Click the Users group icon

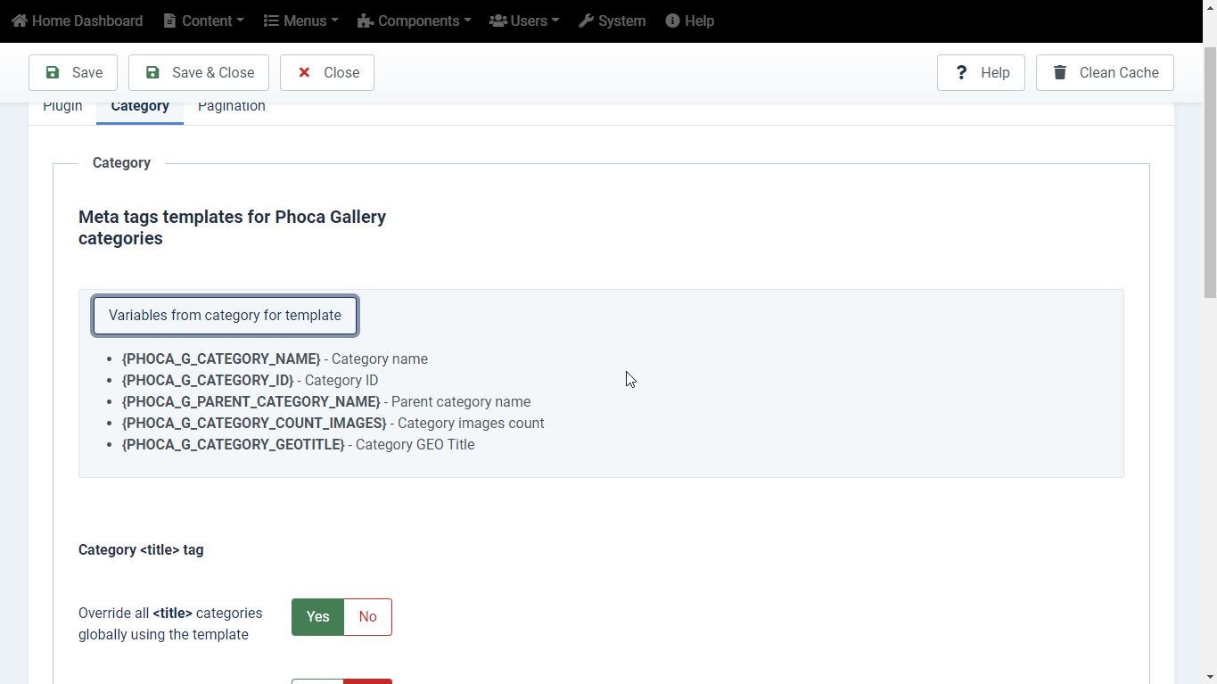coord(497,21)
